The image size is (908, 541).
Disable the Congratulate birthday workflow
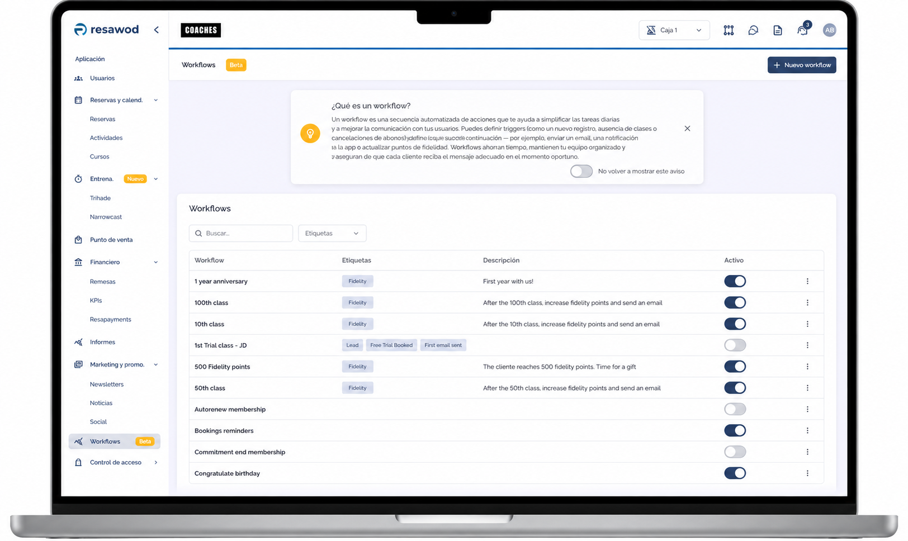(x=735, y=473)
